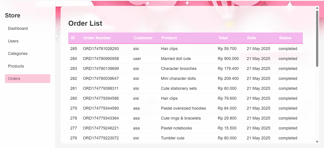The width and height of the screenshot is (324, 148).
Task: Open Categories from the sidebar
Action: tap(18, 54)
